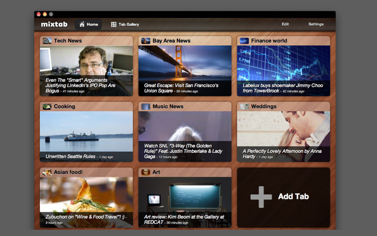Click the Add Tab label
This screenshot has width=377, height=236.
click(293, 196)
